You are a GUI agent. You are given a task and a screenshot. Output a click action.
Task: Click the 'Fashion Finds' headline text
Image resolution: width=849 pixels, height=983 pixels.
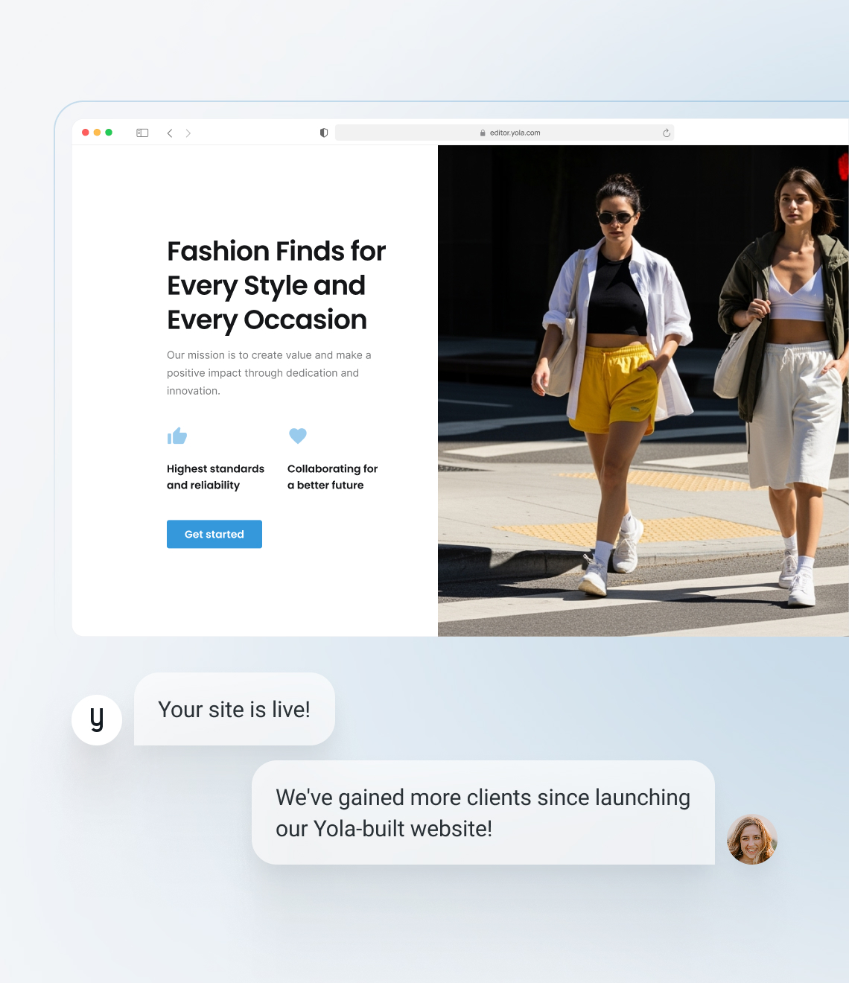click(x=276, y=285)
